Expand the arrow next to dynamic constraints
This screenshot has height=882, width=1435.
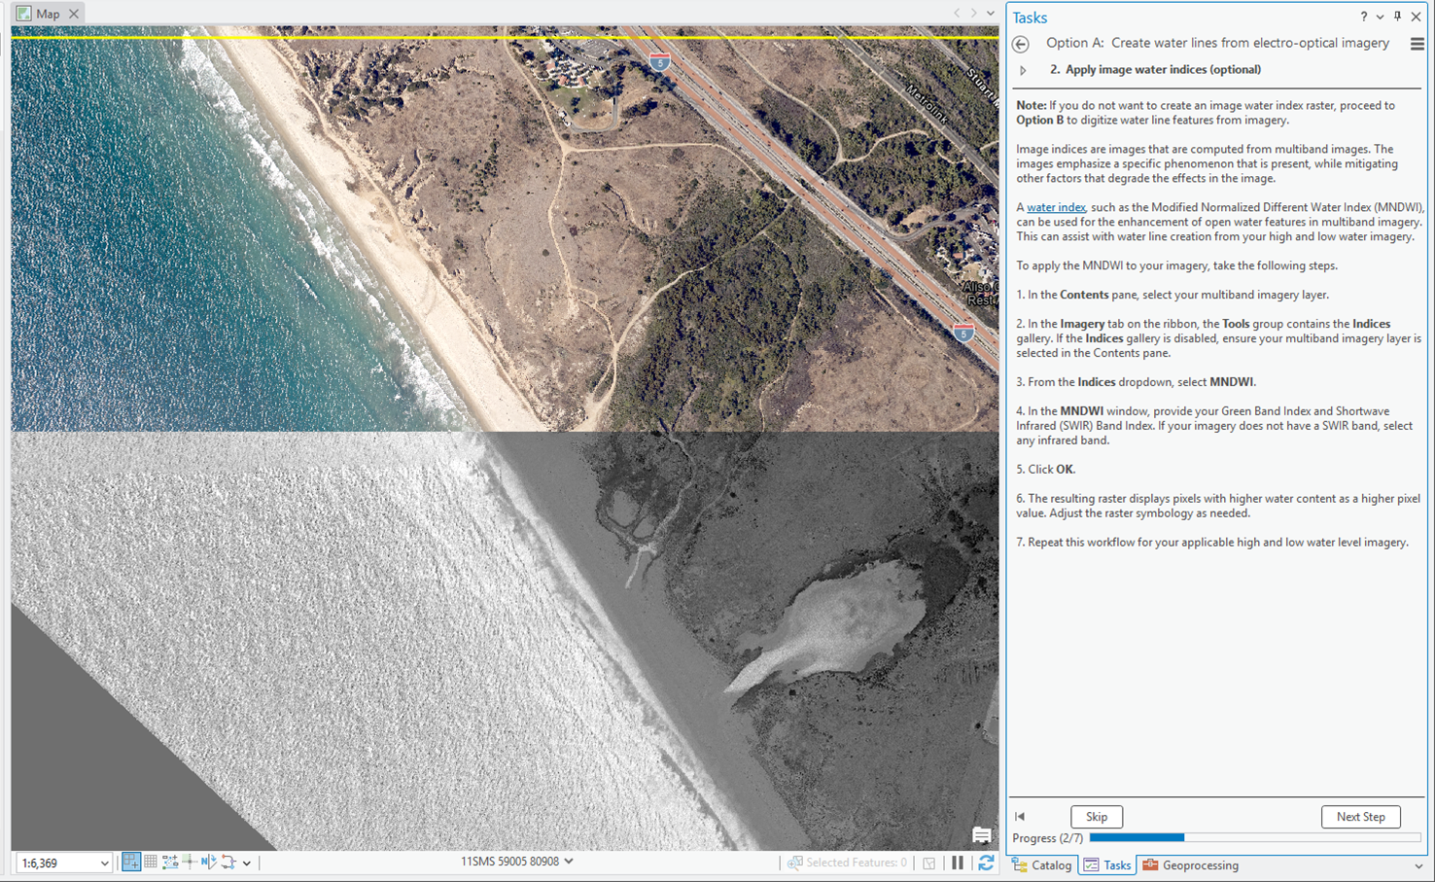pyautogui.click(x=247, y=864)
